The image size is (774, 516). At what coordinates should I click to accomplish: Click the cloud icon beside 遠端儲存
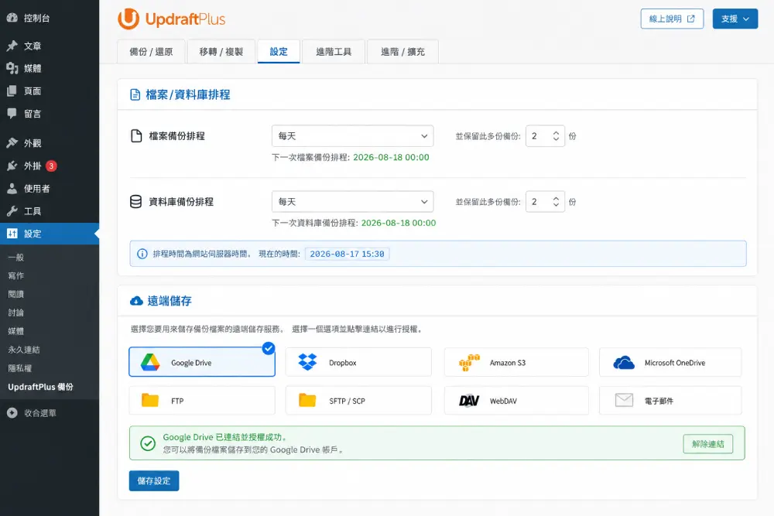click(136, 301)
